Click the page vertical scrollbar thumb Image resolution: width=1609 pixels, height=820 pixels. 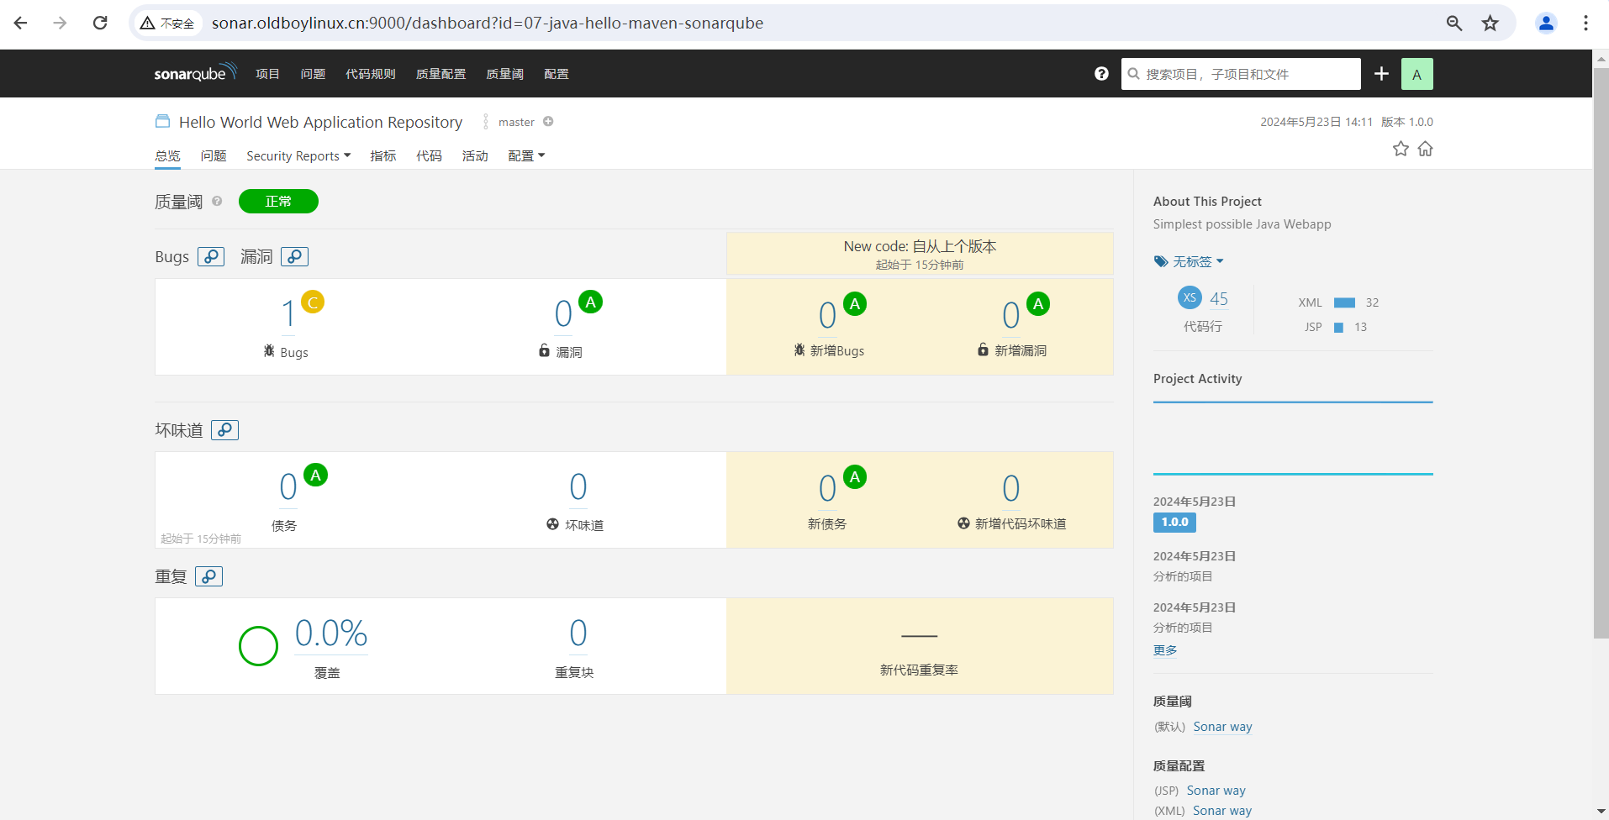pyautogui.click(x=1601, y=353)
